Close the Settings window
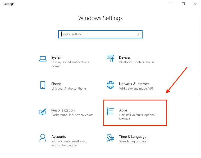Viewport: 201px width, 158px height. [195, 4]
